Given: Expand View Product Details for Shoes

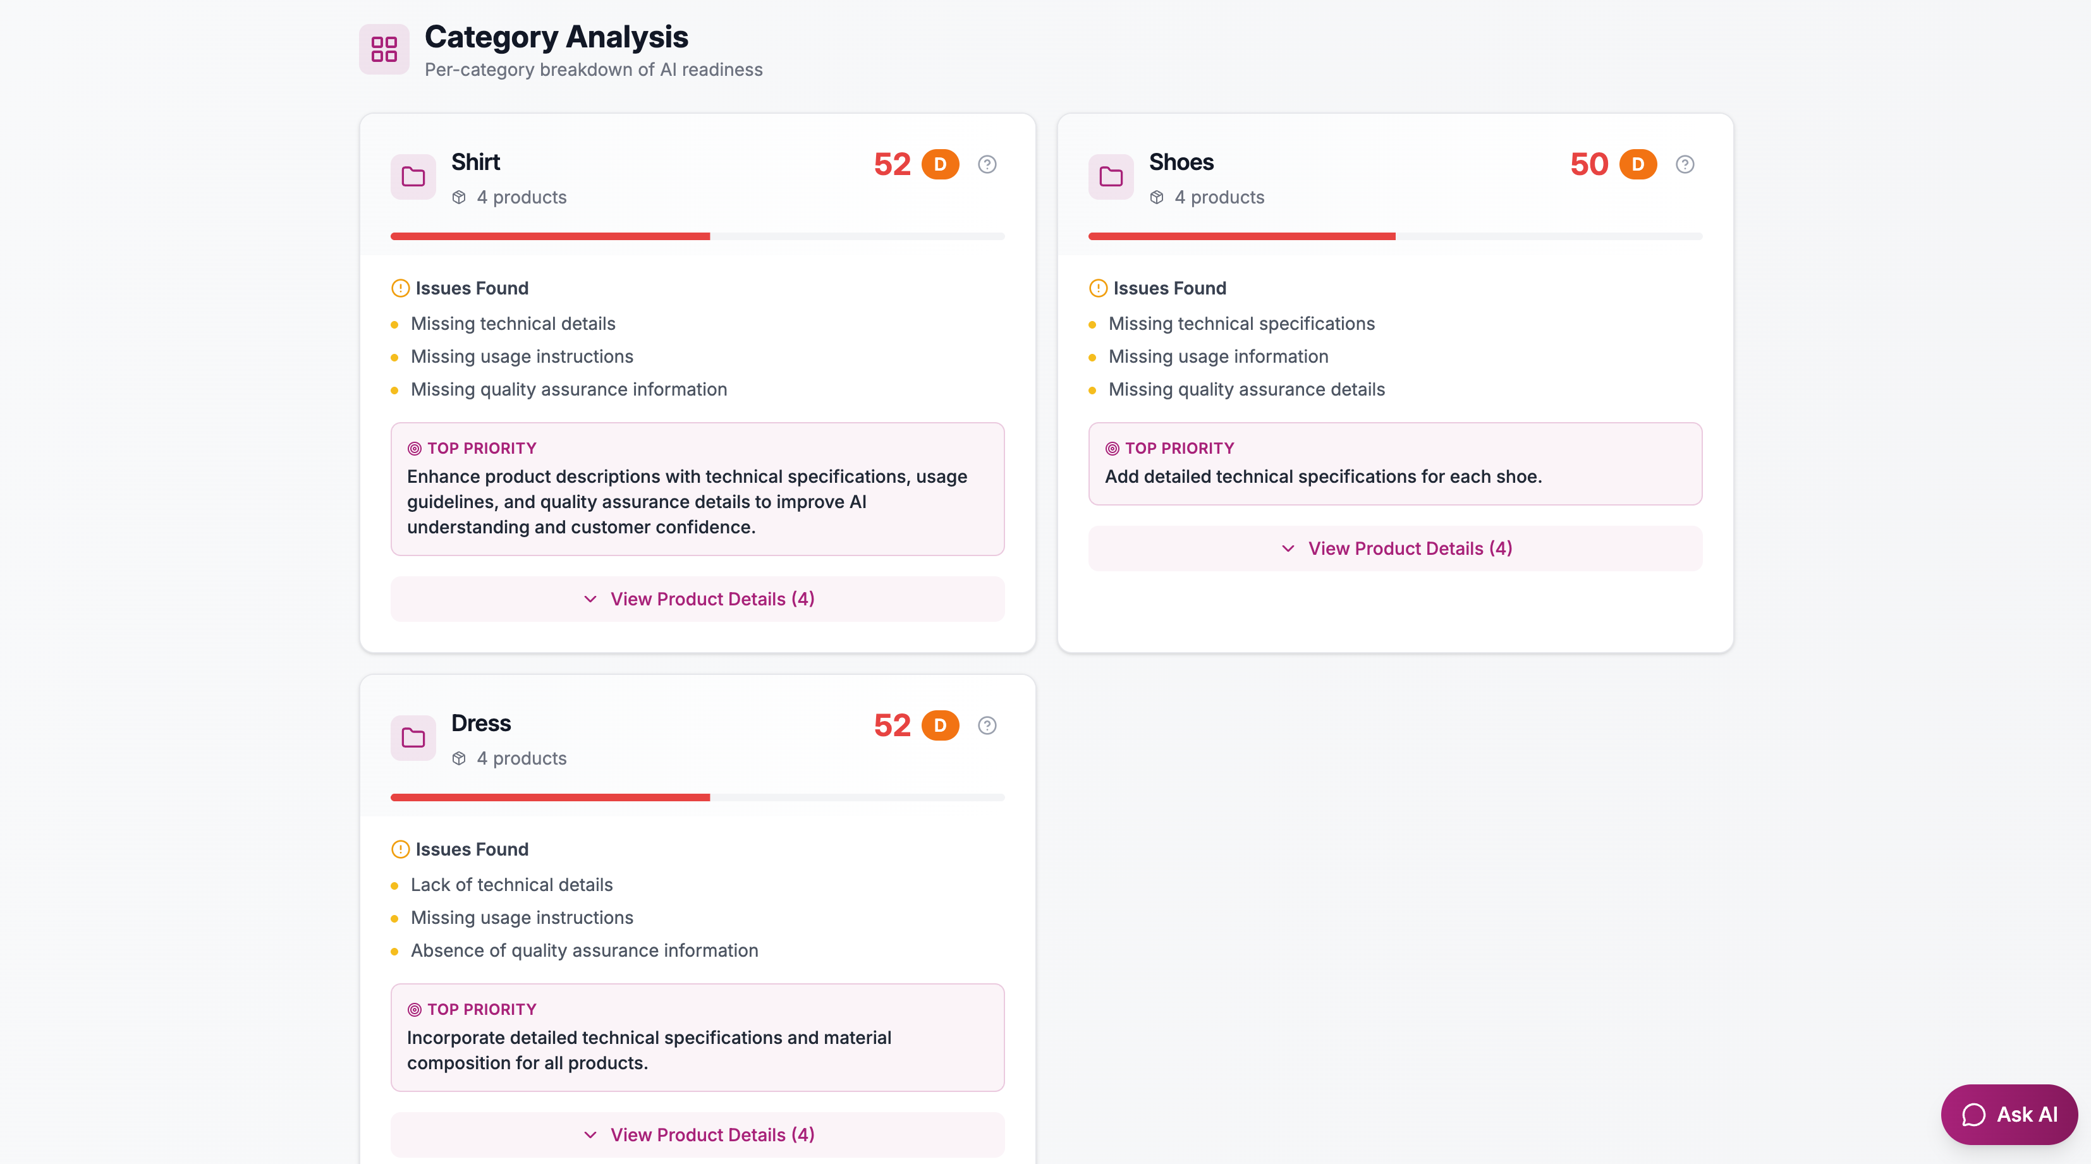Looking at the screenshot, I should [x=1394, y=548].
